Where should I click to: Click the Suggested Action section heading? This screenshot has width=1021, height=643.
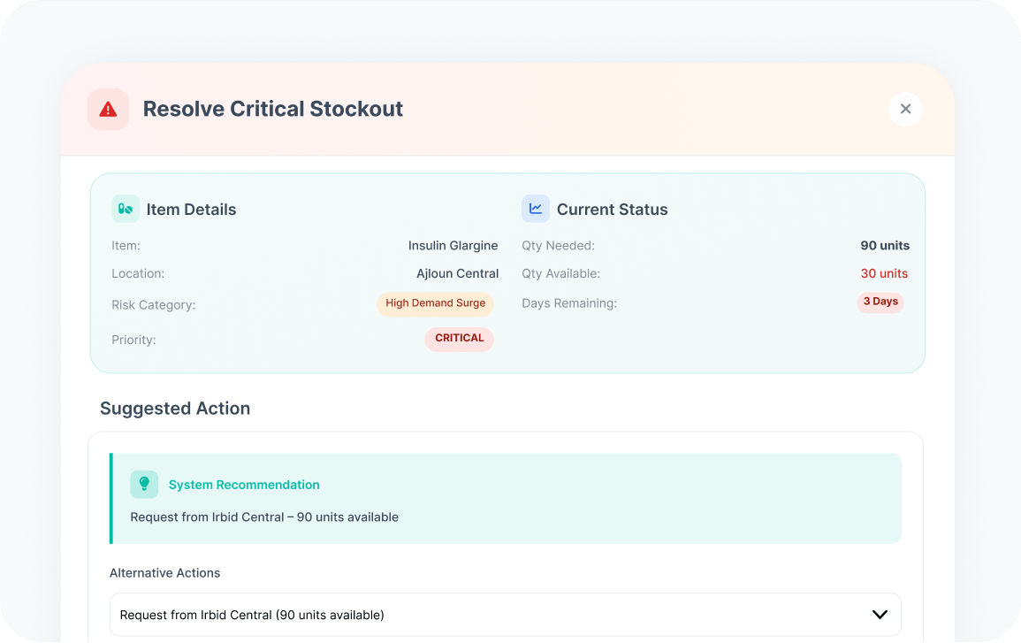coord(175,409)
